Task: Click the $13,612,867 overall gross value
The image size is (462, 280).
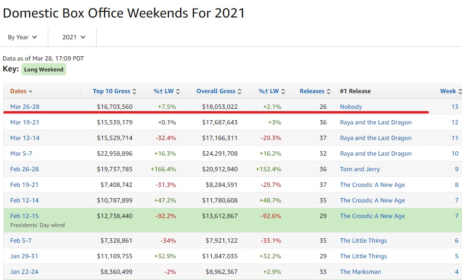Action: tap(220, 216)
